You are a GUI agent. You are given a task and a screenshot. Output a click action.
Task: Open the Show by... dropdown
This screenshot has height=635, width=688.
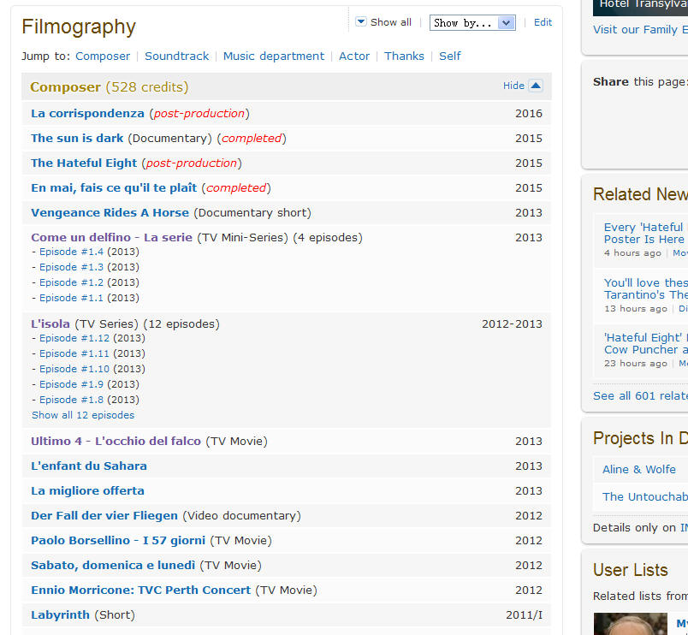point(472,23)
